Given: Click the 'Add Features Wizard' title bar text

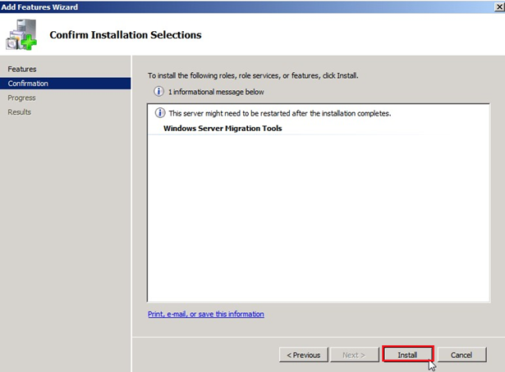Looking at the screenshot, I should [x=39, y=7].
